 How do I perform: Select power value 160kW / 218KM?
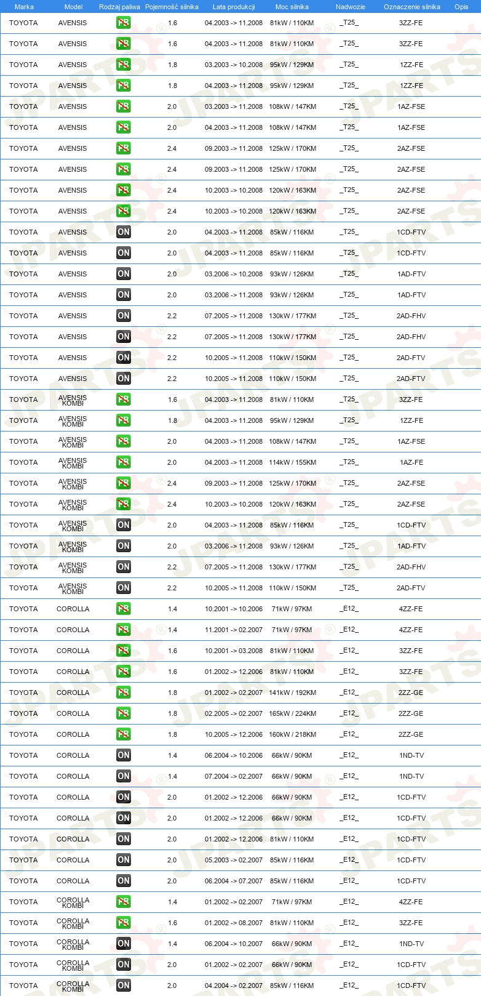(x=293, y=734)
